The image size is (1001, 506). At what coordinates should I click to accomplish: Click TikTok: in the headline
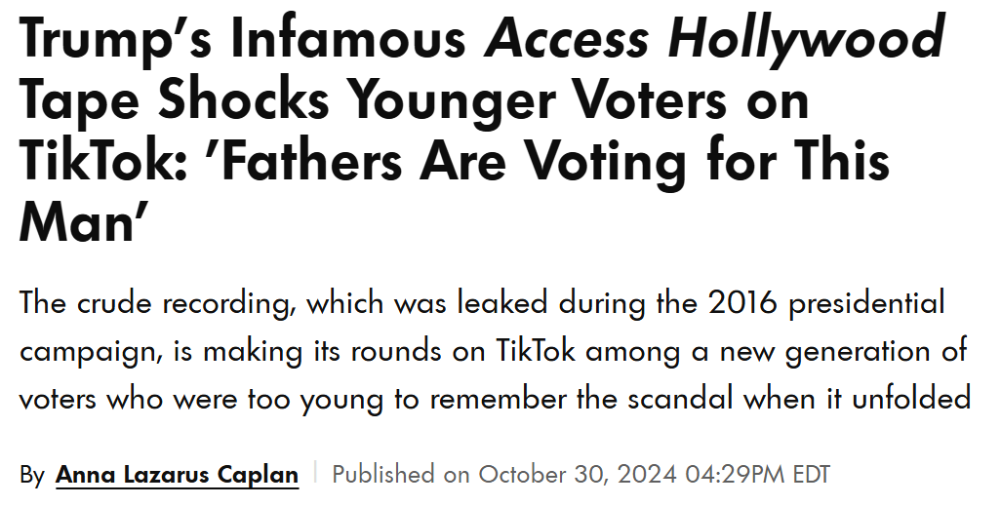pyautogui.click(x=103, y=161)
